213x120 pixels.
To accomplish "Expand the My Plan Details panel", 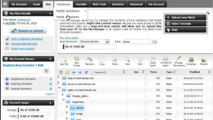I will pyautogui.click(x=50, y=13).
